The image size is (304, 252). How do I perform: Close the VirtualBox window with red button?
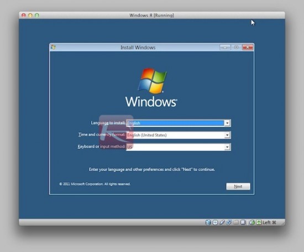coord(24,15)
